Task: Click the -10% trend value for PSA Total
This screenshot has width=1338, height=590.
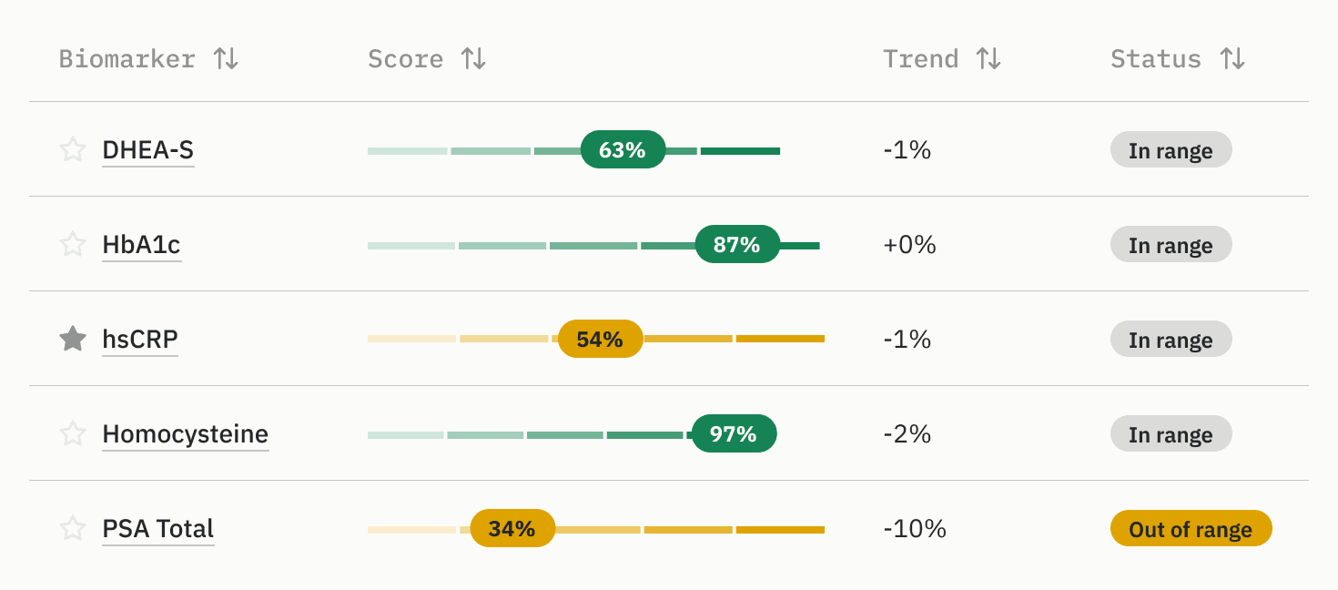Action: click(916, 528)
